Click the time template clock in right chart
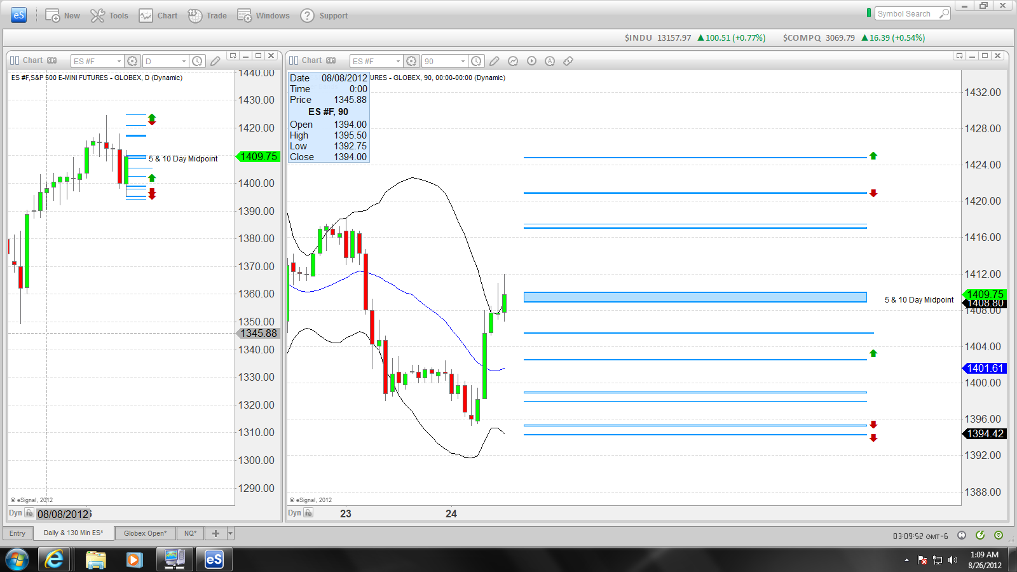The height and width of the screenshot is (572, 1017). click(x=477, y=61)
